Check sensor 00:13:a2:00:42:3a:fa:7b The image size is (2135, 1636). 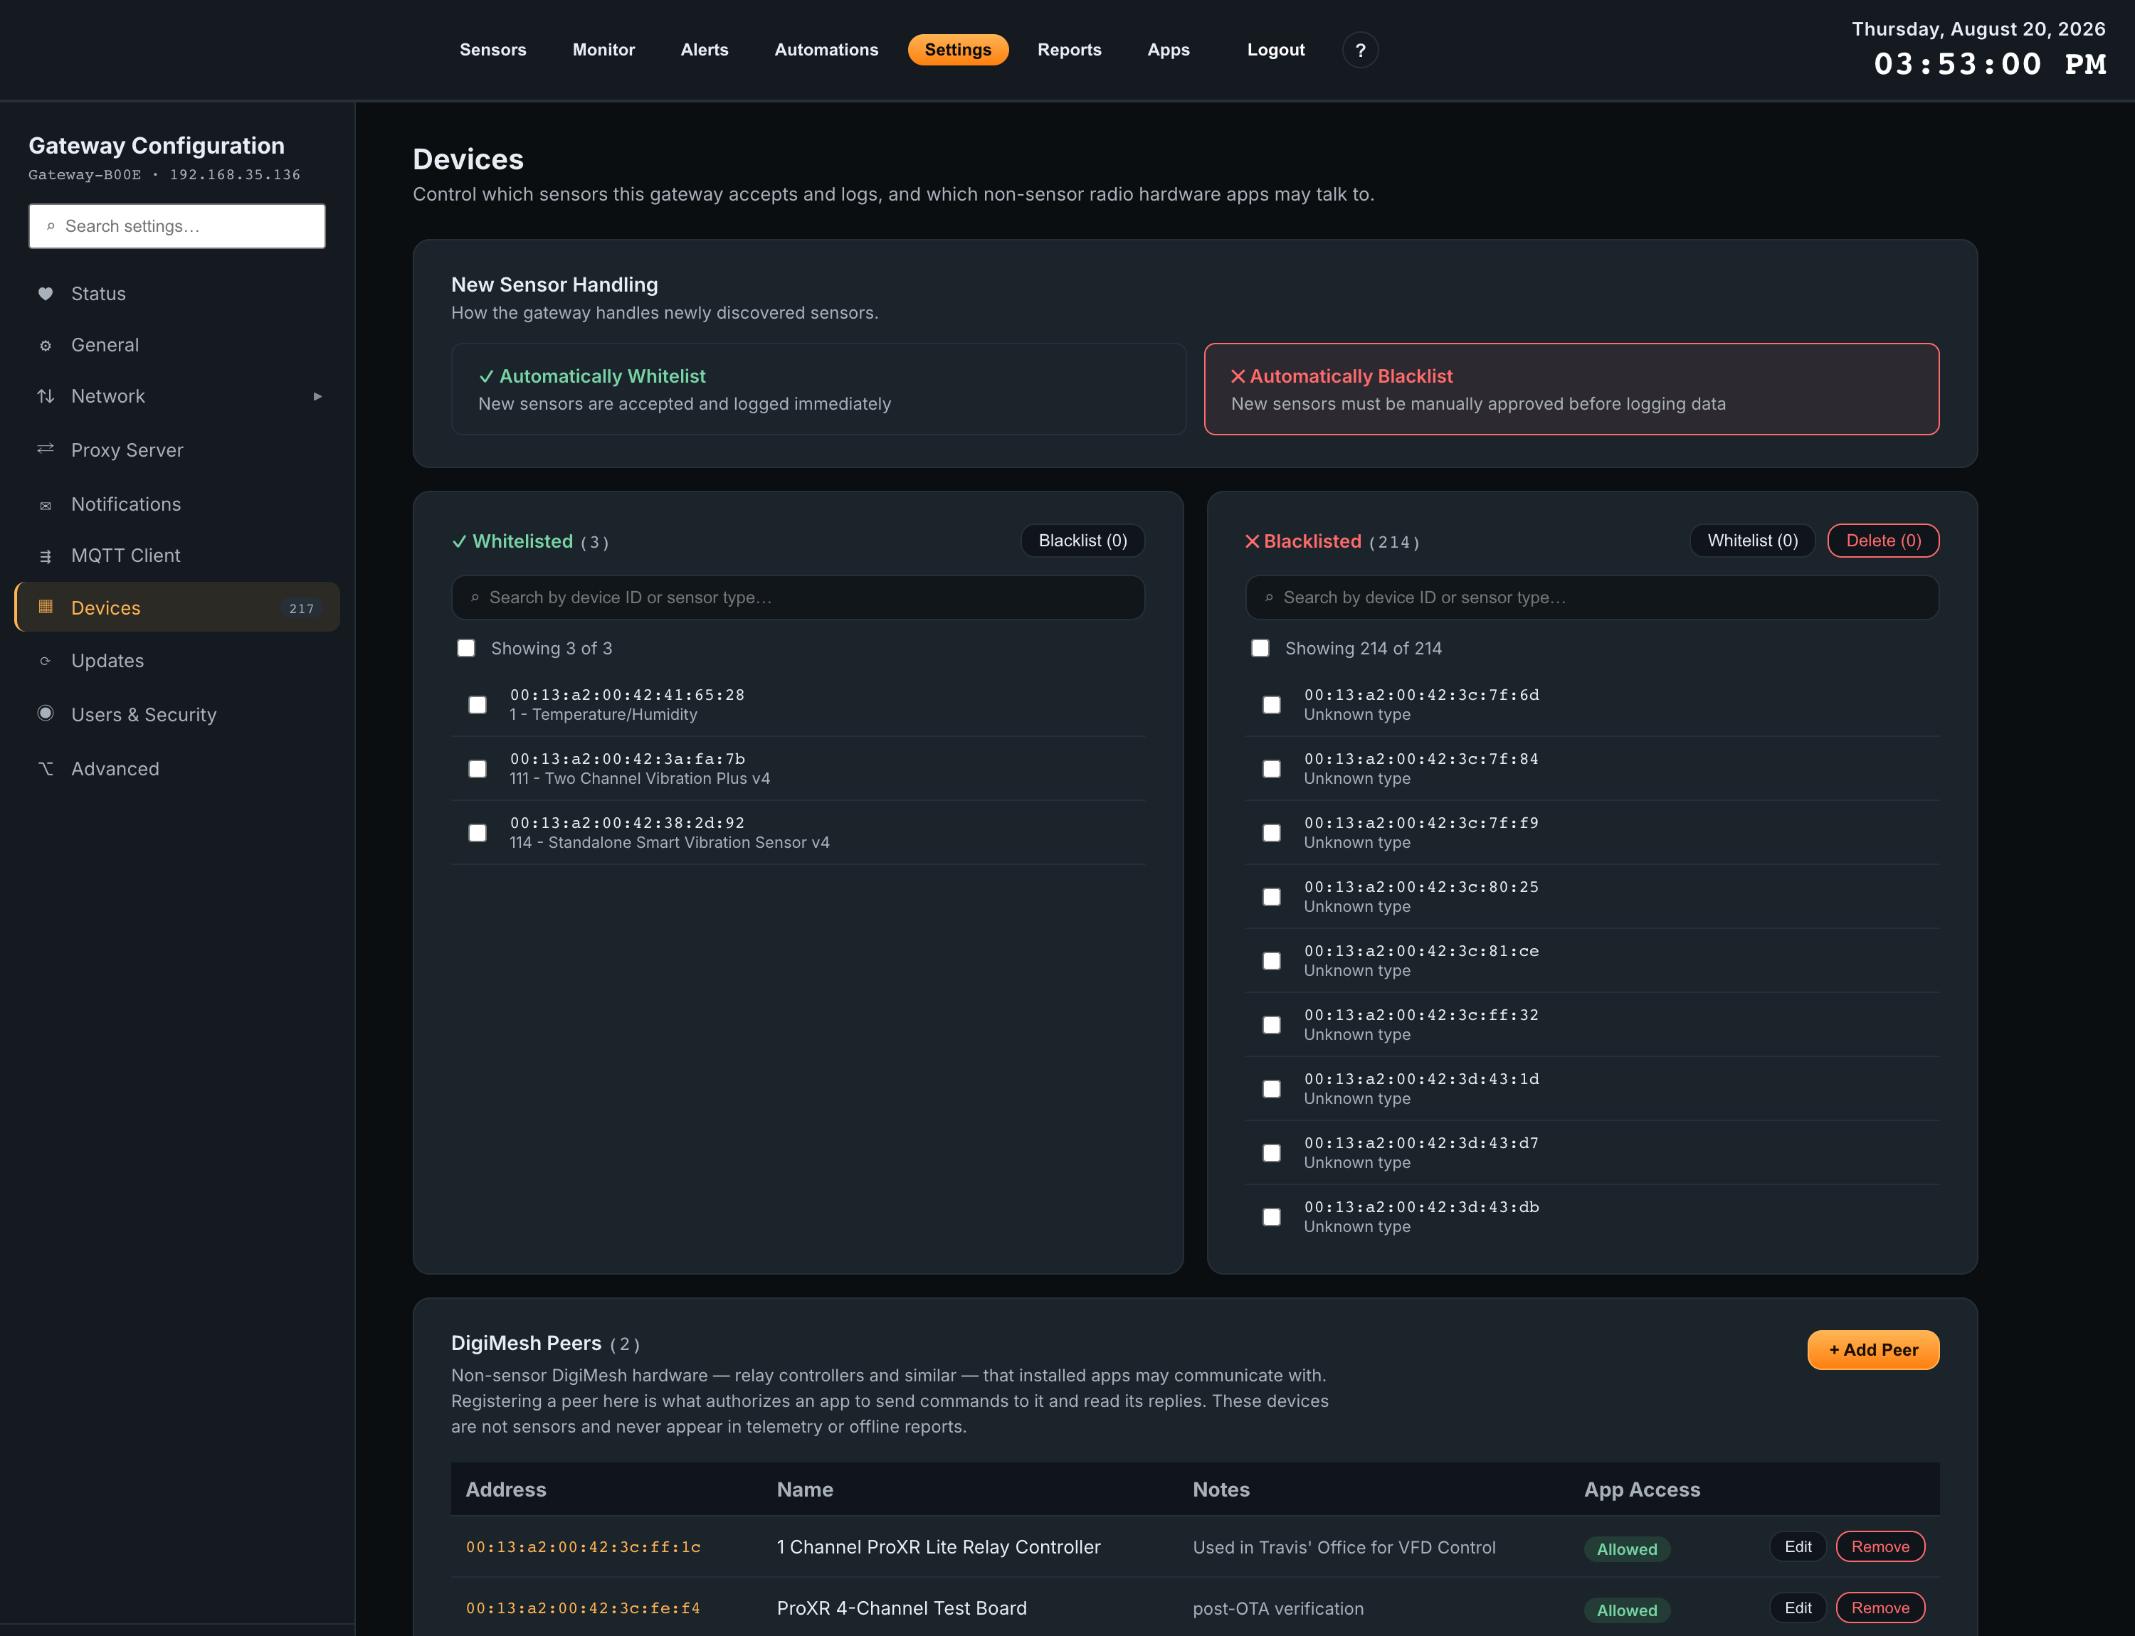point(478,768)
